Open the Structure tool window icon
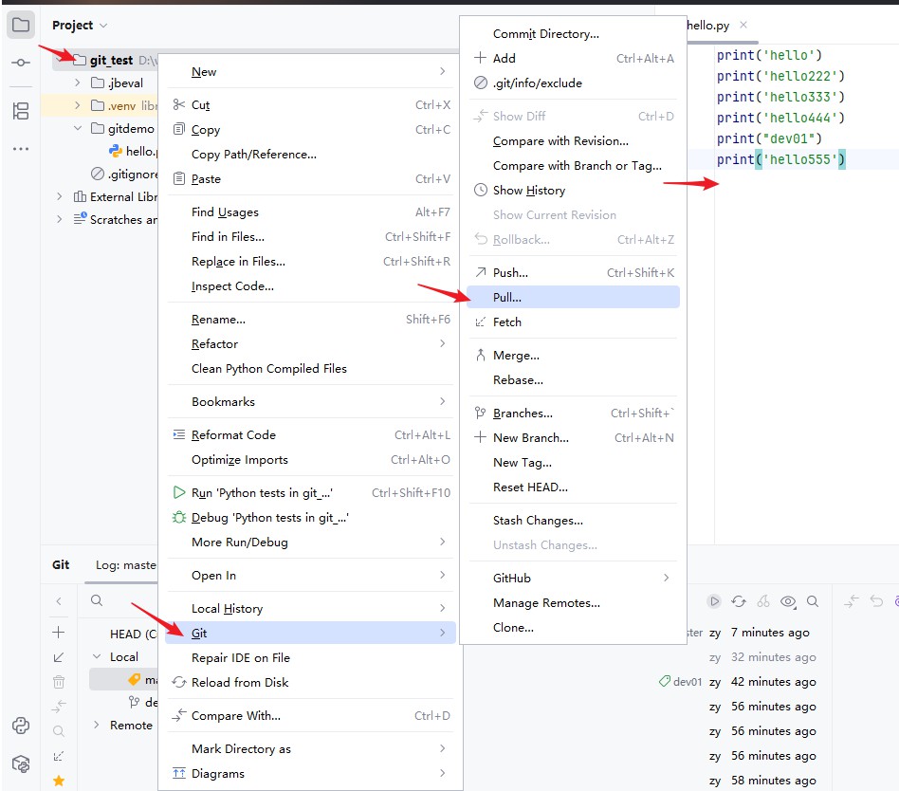Image resolution: width=899 pixels, height=791 pixels. pos(21,111)
